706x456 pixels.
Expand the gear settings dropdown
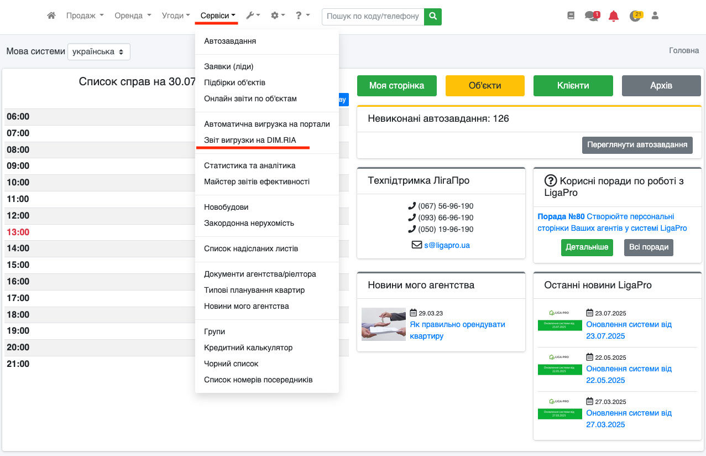pyautogui.click(x=278, y=16)
